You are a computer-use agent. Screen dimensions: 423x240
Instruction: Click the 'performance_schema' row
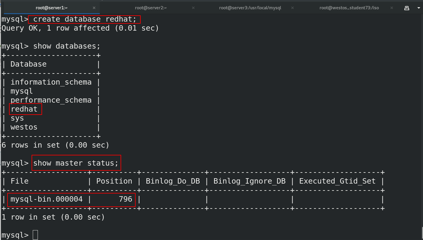51,100
